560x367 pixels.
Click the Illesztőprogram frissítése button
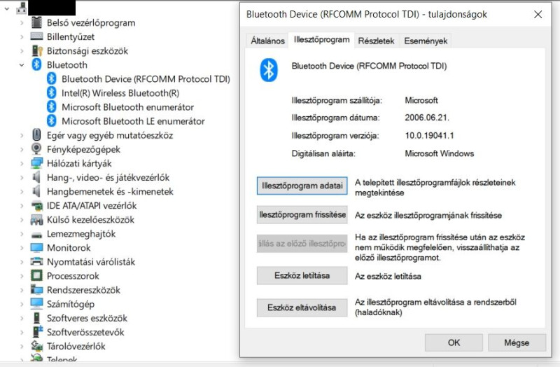(x=302, y=215)
